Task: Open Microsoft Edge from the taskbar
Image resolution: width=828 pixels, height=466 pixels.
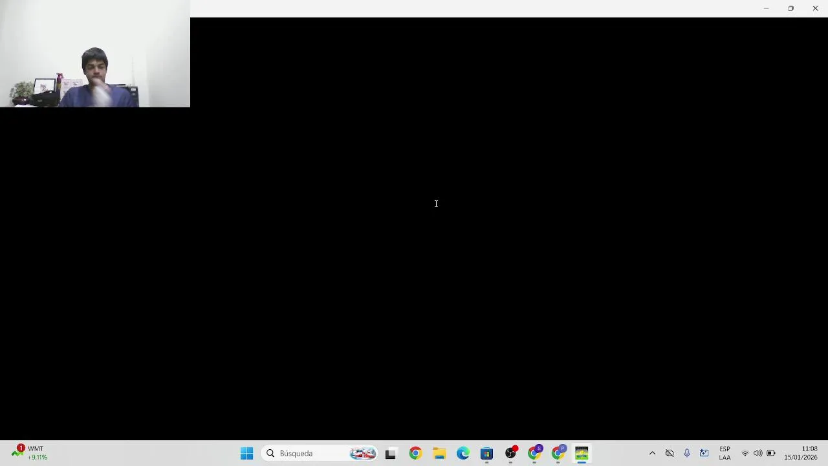Action: 463,454
